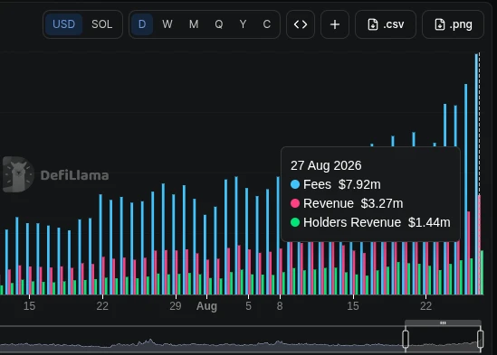Click the x-axis label 29
497x355 pixels.
[176, 306]
